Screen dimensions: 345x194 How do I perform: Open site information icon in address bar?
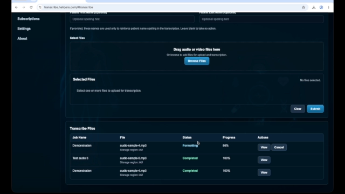[x=40, y=7]
